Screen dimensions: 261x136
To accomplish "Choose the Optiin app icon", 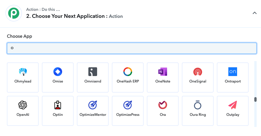I will coord(58,105).
